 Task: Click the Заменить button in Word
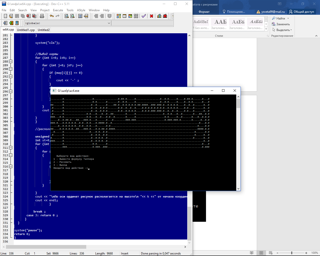click(x=281, y=24)
